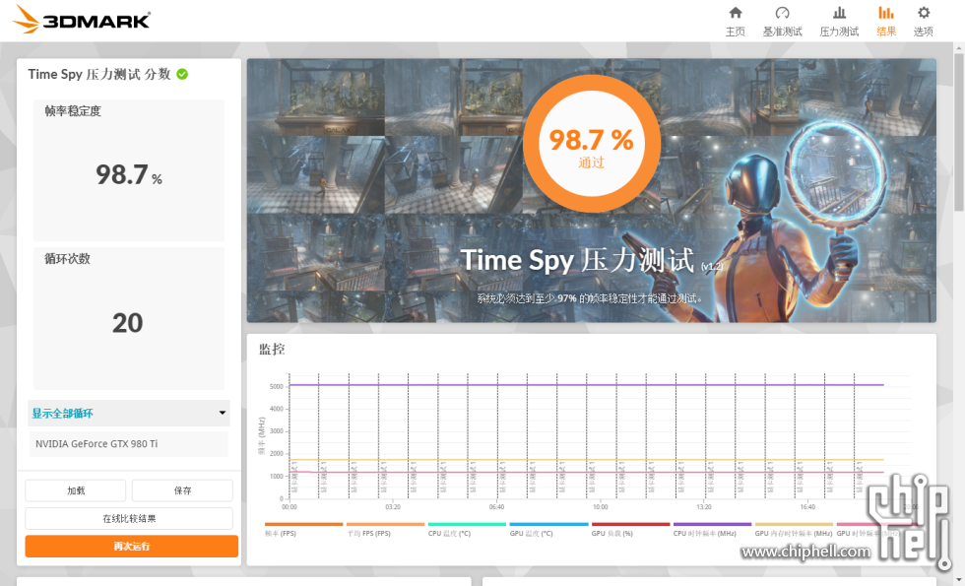The width and height of the screenshot is (965, 586).
Task: Click the Time Spy 压力测试 分数 title
Action: pyautogui.click(x=99, y=75)
